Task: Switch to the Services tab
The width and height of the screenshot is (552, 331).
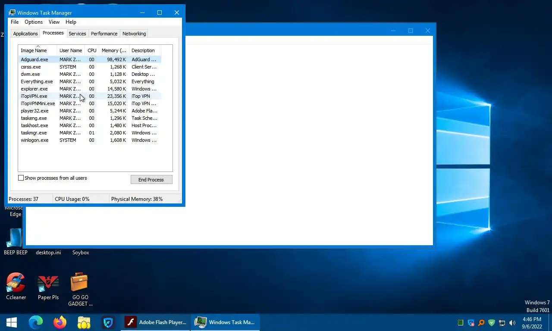Action: (77, 34)
